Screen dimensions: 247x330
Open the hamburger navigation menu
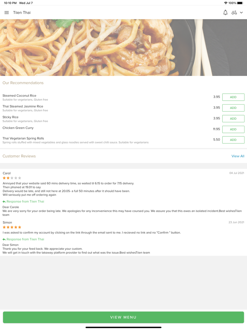[6, 13]
